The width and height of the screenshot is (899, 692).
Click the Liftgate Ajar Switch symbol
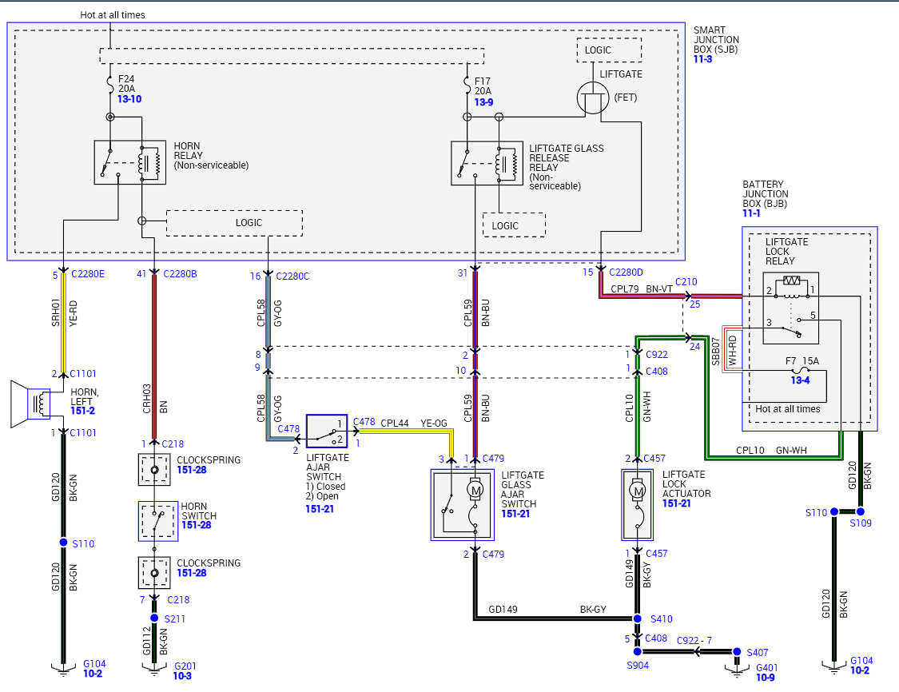(327, 432)
